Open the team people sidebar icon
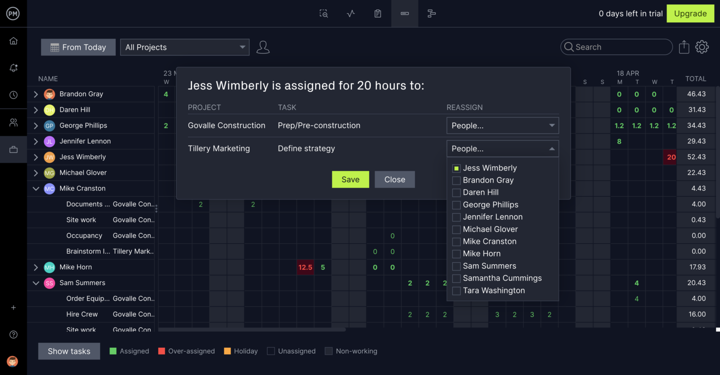The image size is (720, 375). click(x=14, y=122)
